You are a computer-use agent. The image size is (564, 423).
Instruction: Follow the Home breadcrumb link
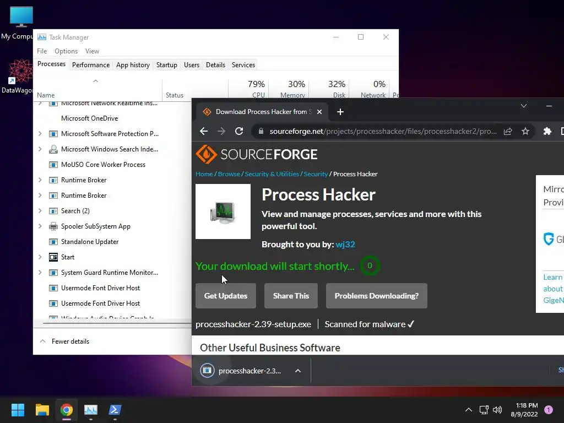click(204, 174)
